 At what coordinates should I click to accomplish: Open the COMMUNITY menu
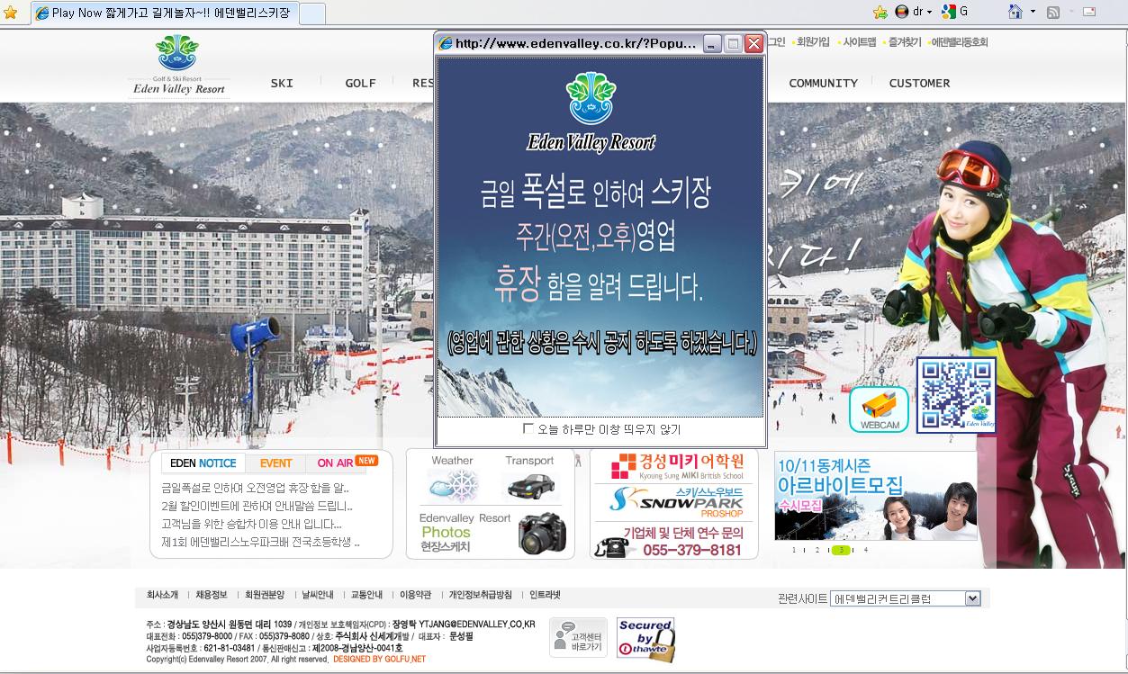click(x=823, y=83)
